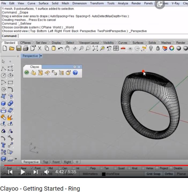The image size is (188, 192).
Task: Skip to the next video
Action: [36, 172]
